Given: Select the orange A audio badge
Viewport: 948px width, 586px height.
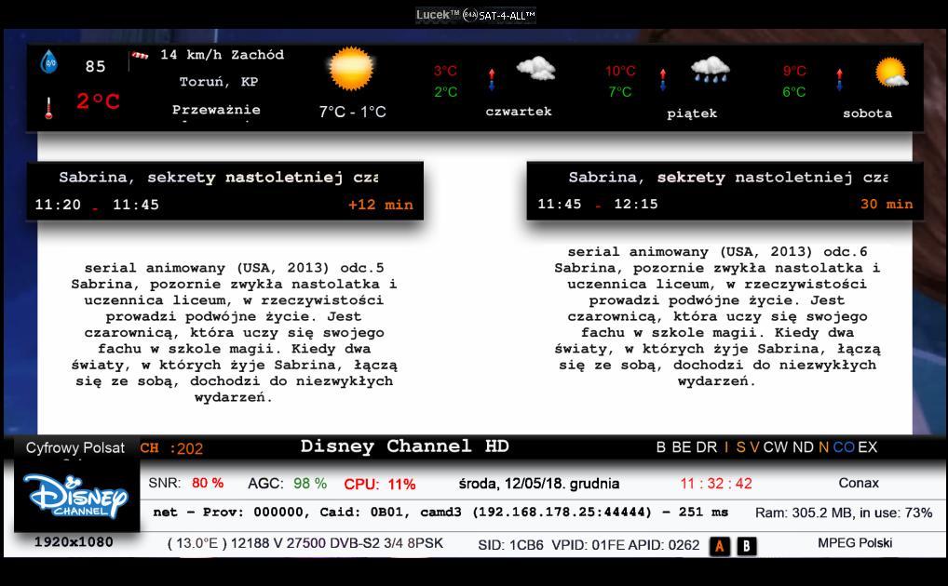Looking at the screenshot, I should pos(720,546).
